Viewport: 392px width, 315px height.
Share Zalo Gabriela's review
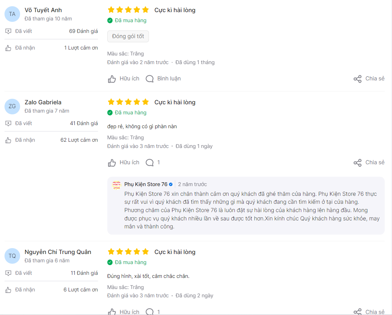click(x=369, y=163)
